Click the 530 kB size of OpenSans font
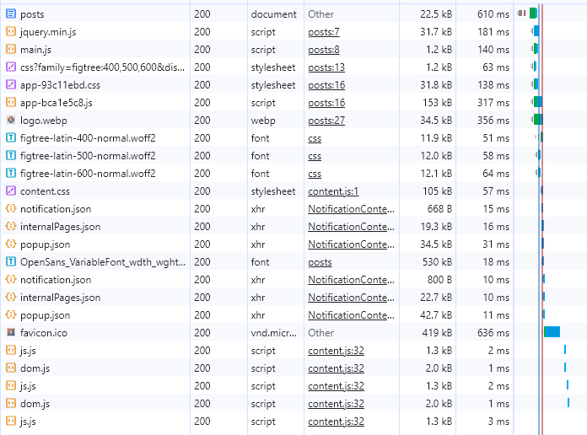 point(437,261)
